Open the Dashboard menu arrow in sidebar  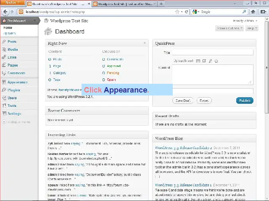coord(34,21)
